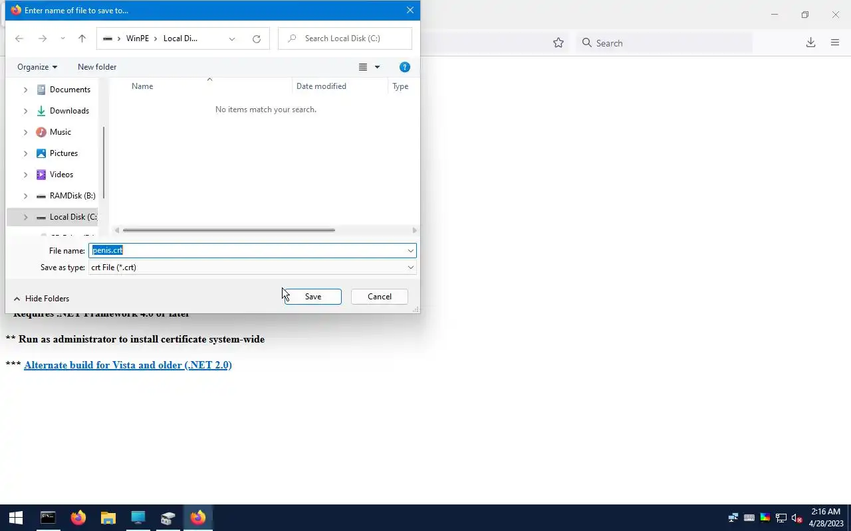Expand the RAMDisk (B:) tree node

pyautogui.click(x=26, y=196)
